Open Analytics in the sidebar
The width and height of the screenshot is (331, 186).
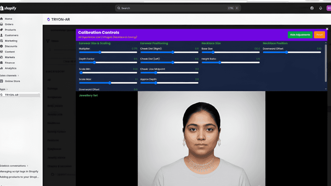10,68
